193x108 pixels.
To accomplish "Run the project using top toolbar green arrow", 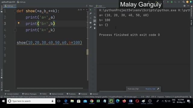I will point(168,2).
